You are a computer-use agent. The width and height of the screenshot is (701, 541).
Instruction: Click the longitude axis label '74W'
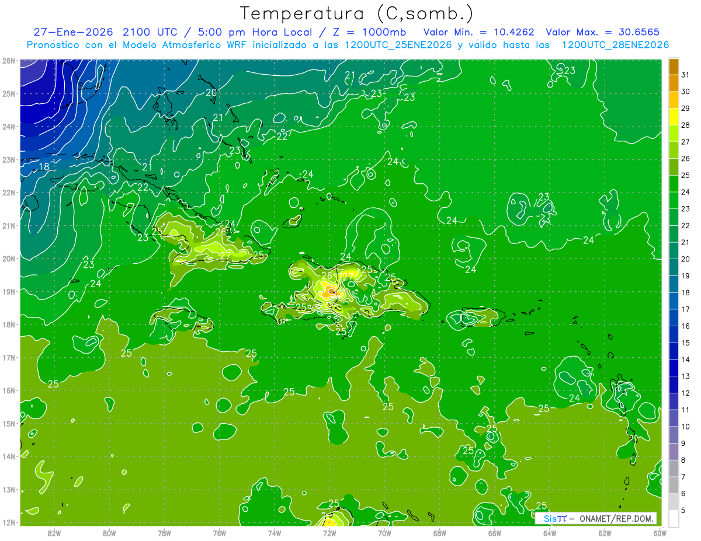coord(274,533)
